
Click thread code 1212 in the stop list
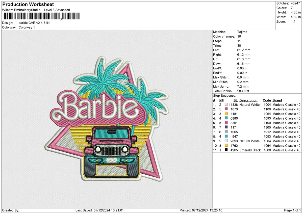tap(267, 132)
